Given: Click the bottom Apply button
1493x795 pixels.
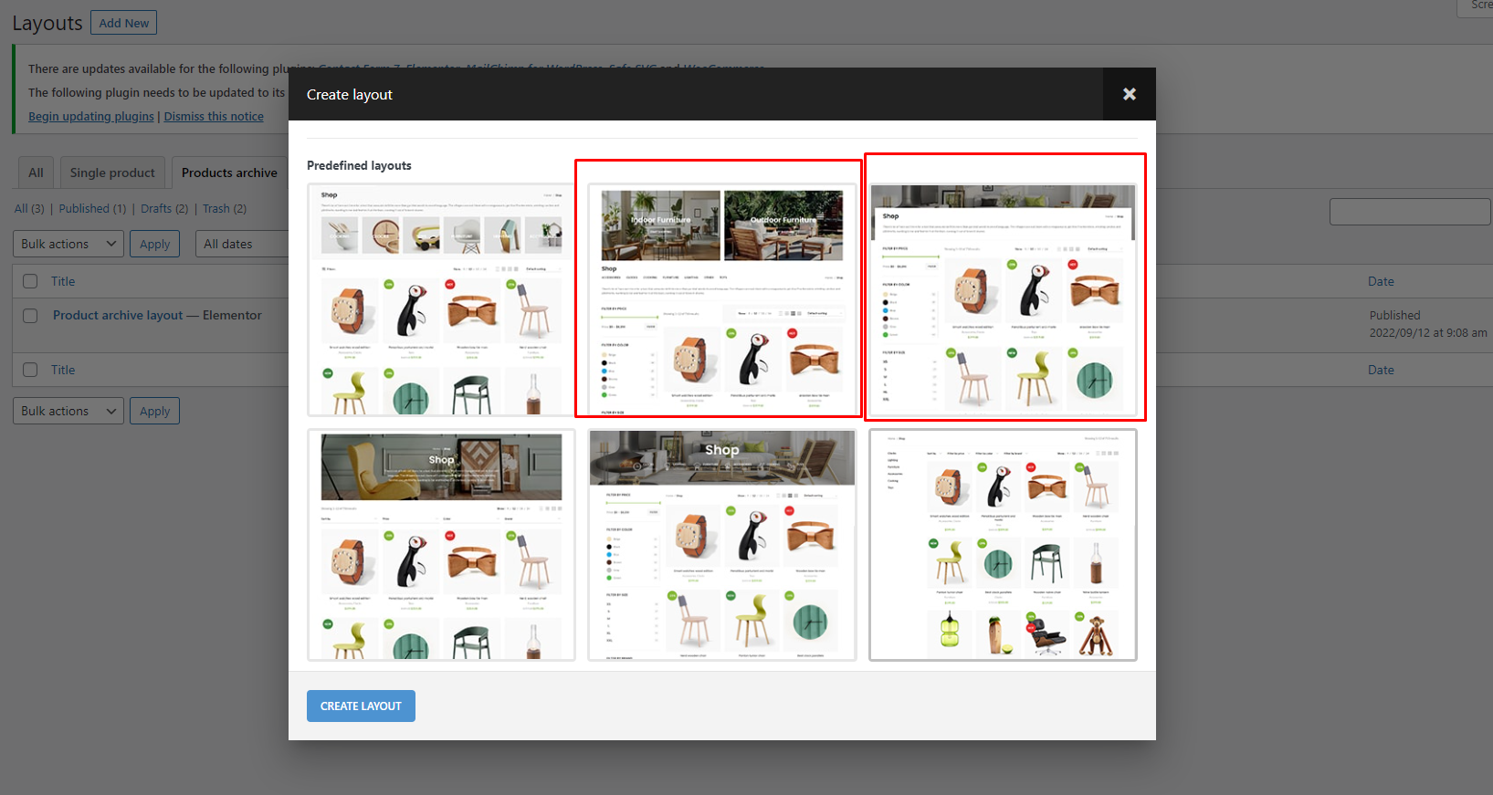Looking at the screenshot, I should point(154,411).
